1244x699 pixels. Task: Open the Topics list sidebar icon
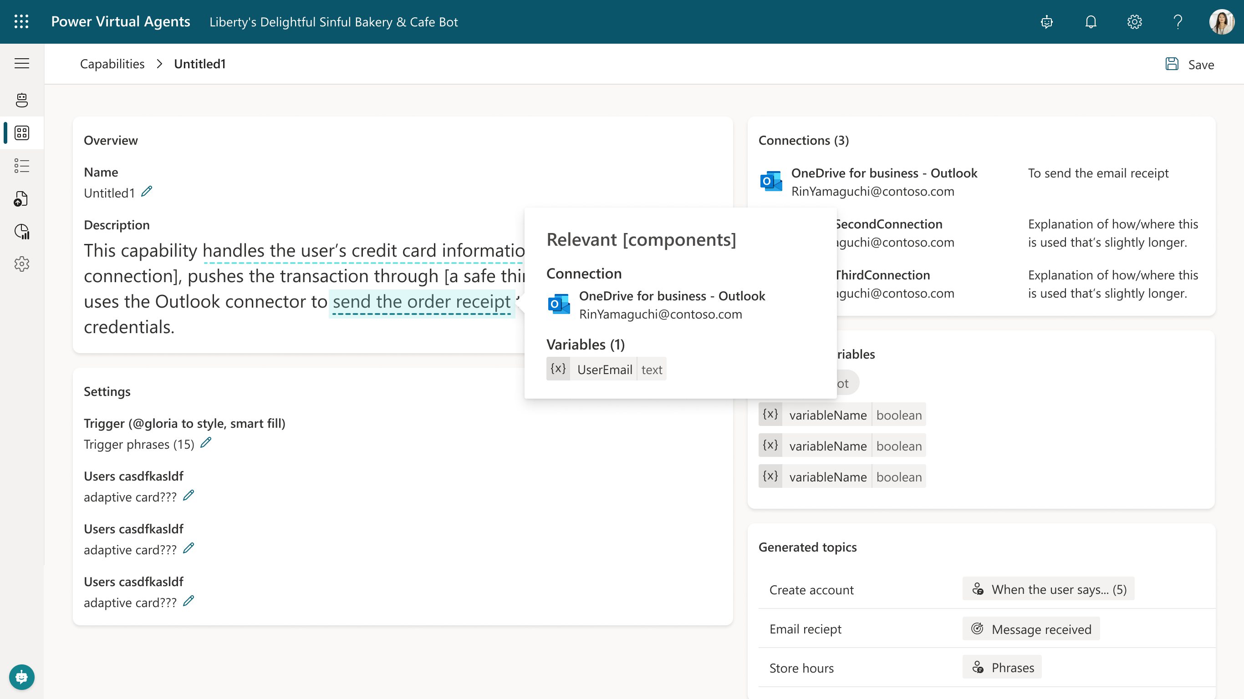point(21,166)
